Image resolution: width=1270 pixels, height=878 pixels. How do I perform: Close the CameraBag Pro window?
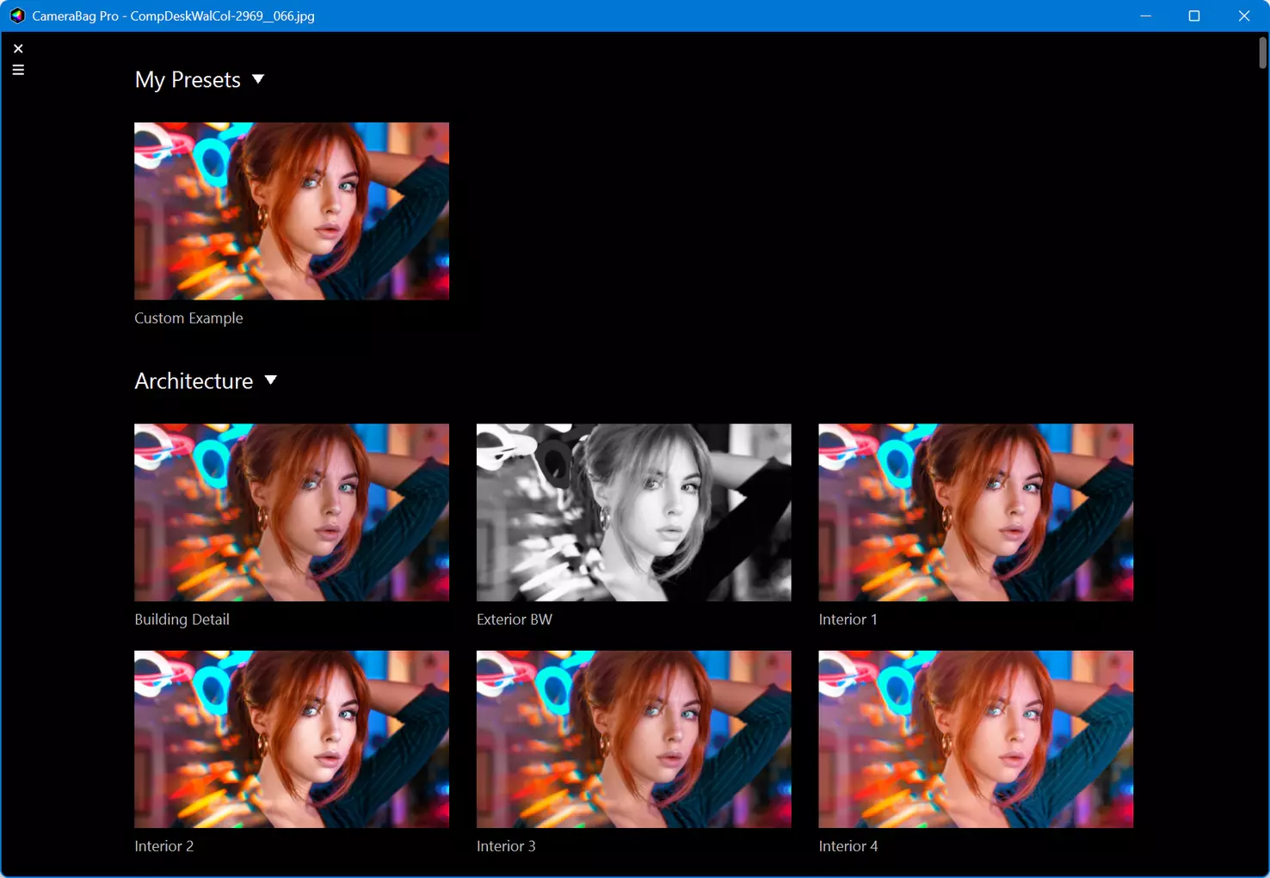tap(1244, 15)
